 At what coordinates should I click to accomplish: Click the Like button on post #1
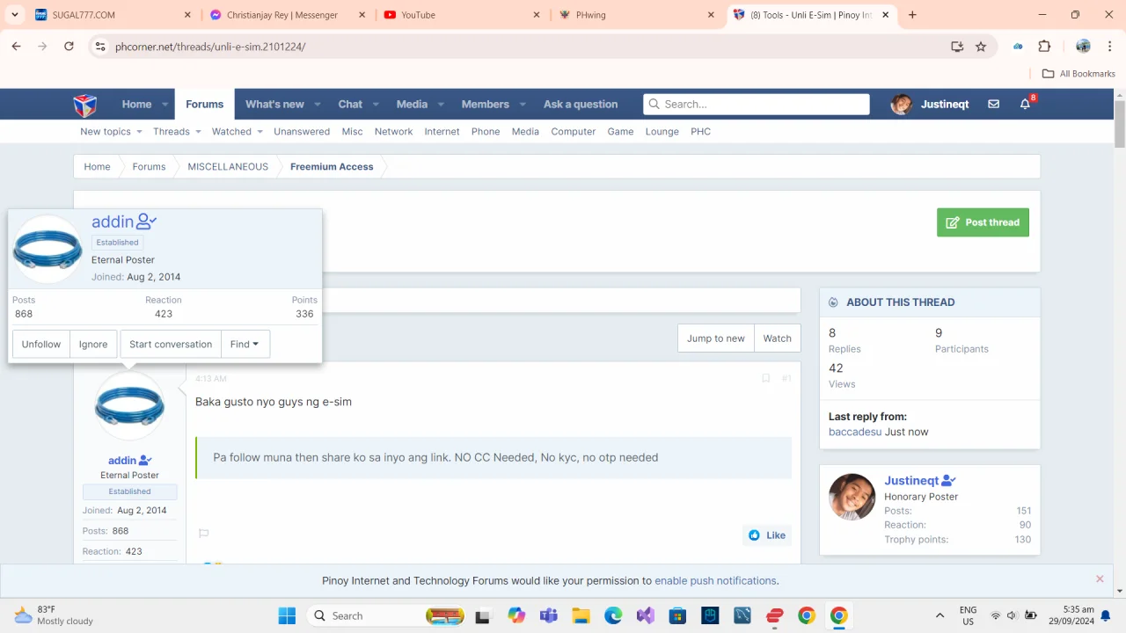(767, 535)
